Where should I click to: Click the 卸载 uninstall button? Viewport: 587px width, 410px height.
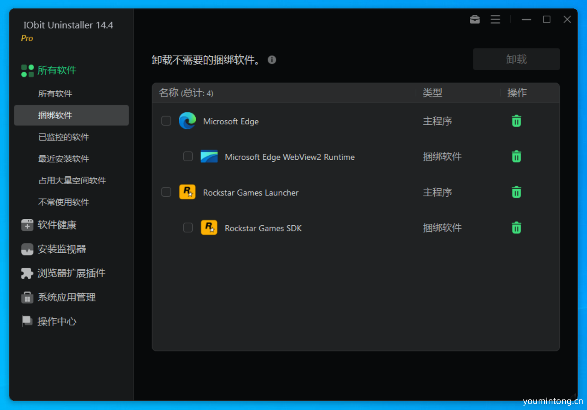(516, 59)
